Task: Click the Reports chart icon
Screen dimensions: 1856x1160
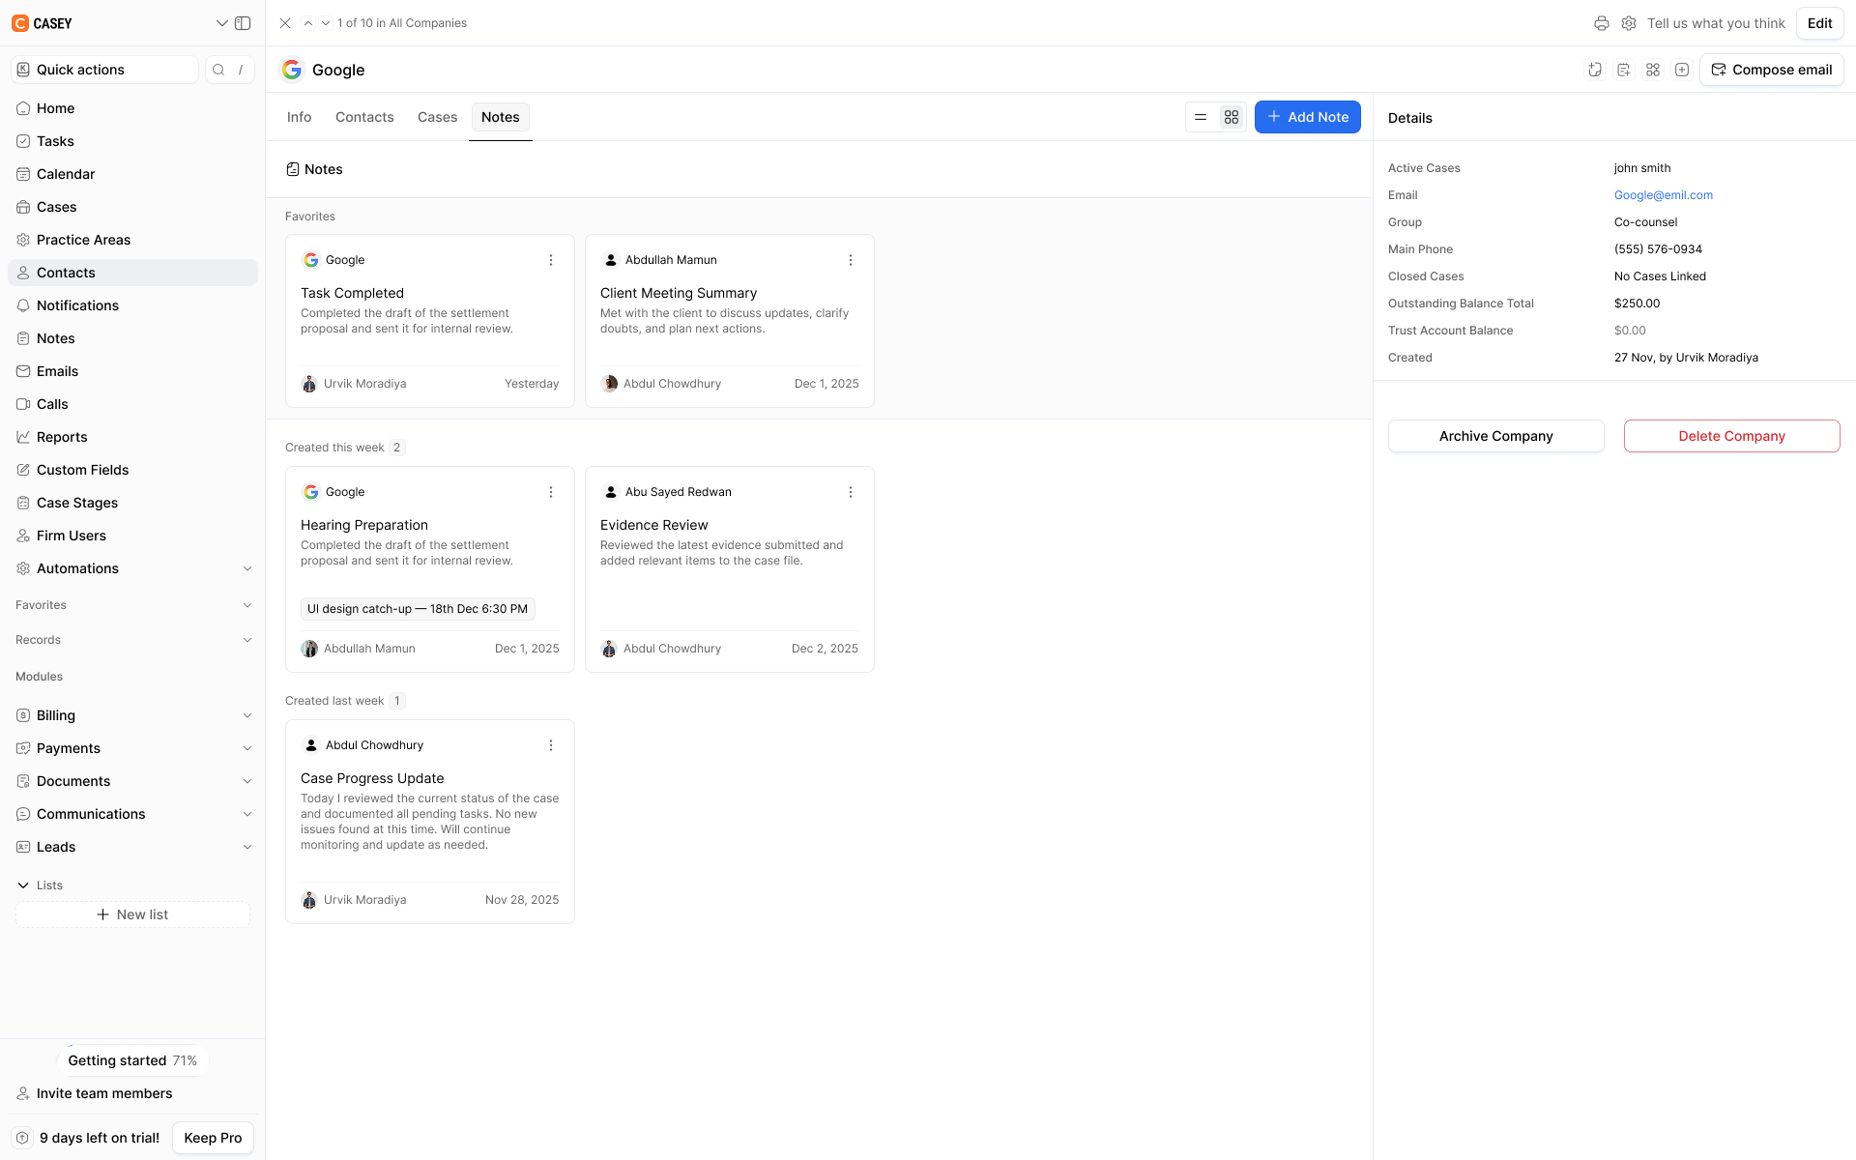Action: coord(23,437)
